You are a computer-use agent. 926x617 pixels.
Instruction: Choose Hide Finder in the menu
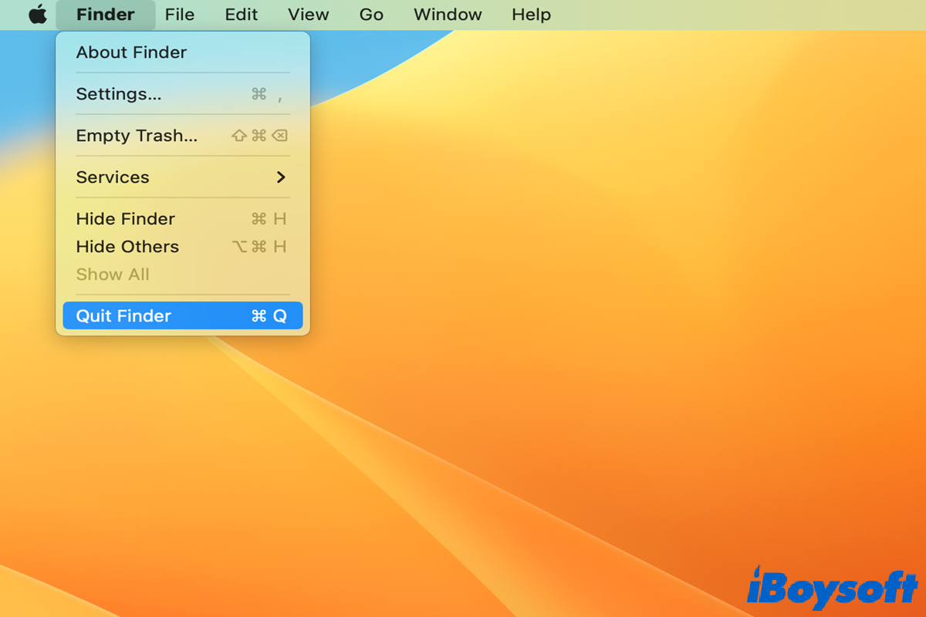pos(126,219)
